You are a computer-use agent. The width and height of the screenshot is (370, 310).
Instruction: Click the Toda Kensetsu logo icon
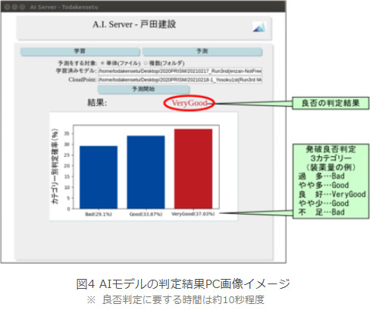[x=259, y=27]
